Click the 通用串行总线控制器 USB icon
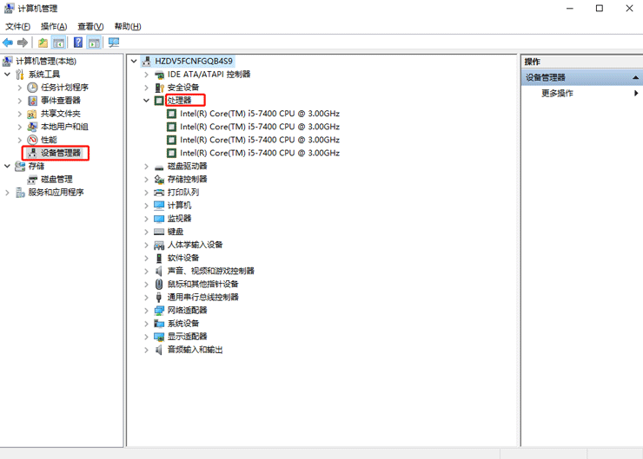The width and height of the screenshot is (643, 459). click(159, 298)
